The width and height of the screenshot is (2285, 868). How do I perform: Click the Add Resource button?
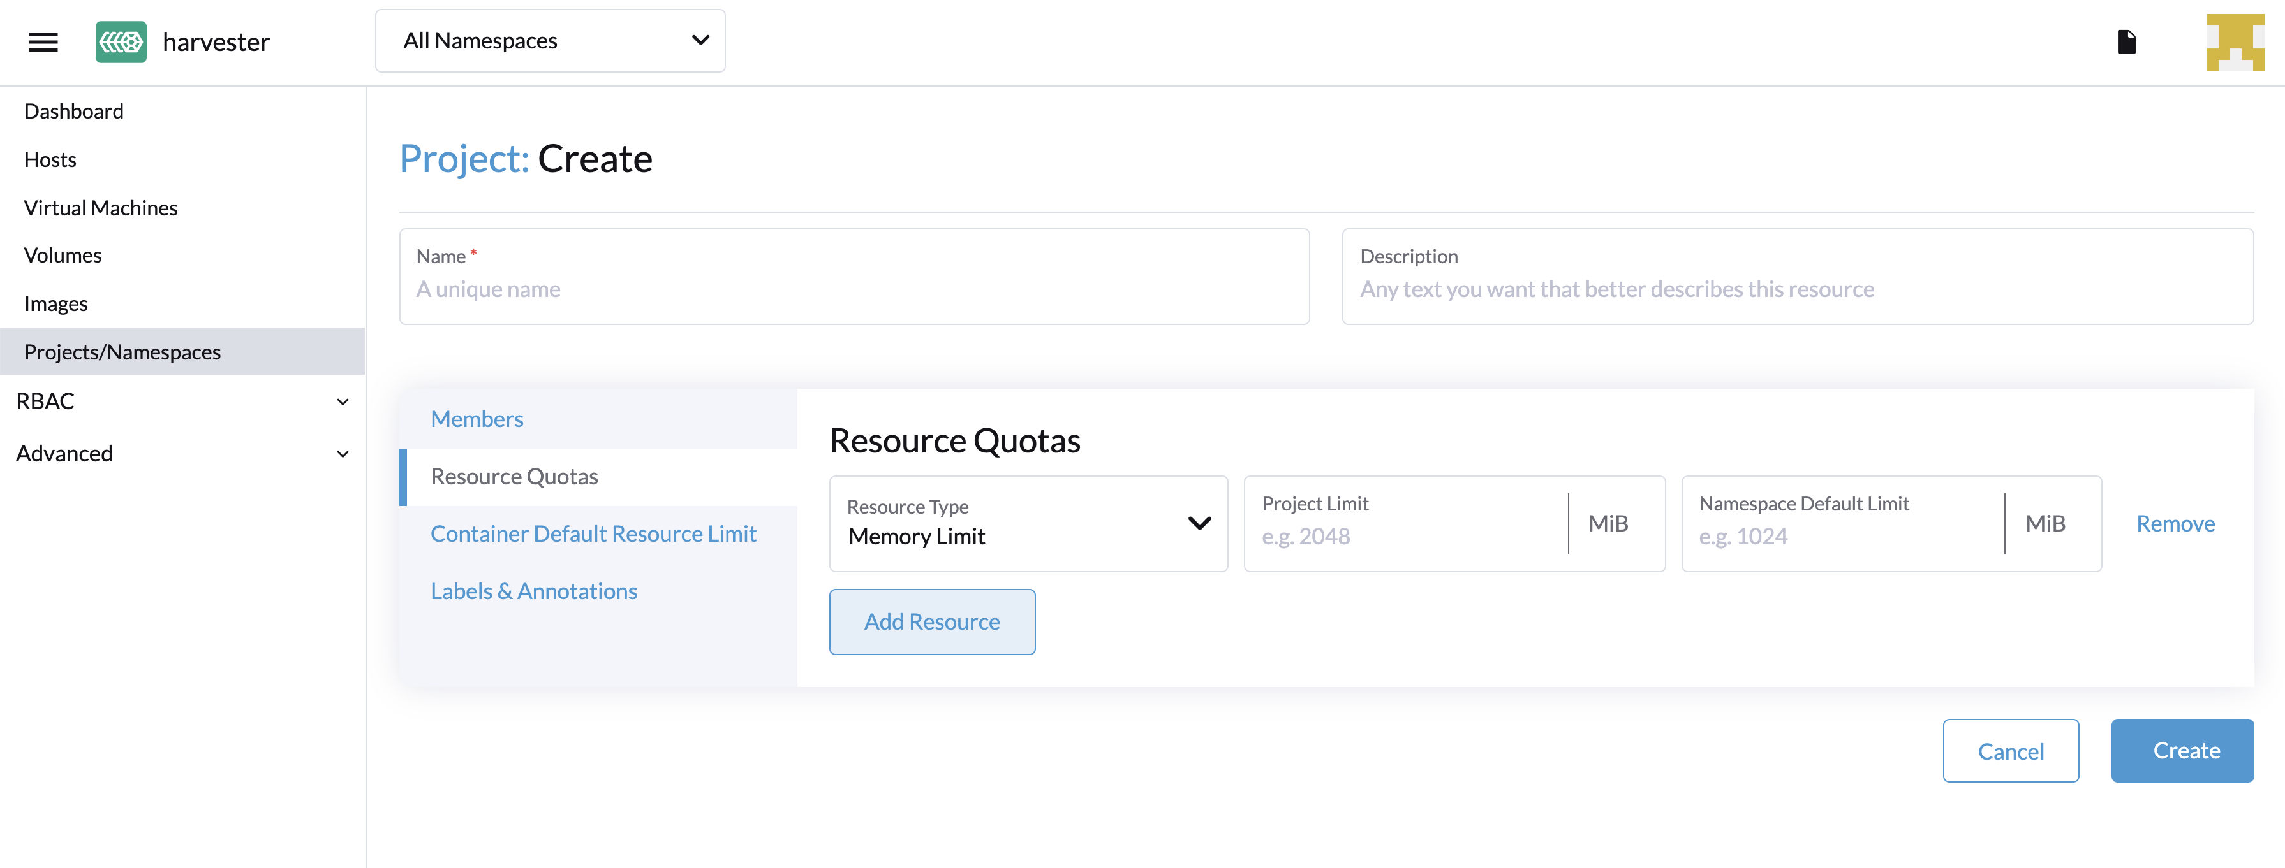(931, 623)
